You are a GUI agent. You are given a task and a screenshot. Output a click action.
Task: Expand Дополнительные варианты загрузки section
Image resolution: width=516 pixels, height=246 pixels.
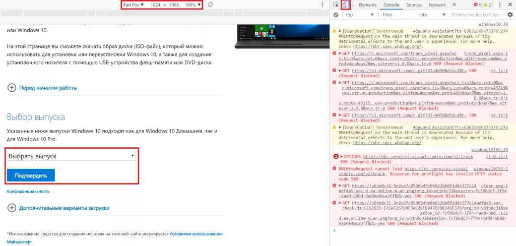(58, 208)
